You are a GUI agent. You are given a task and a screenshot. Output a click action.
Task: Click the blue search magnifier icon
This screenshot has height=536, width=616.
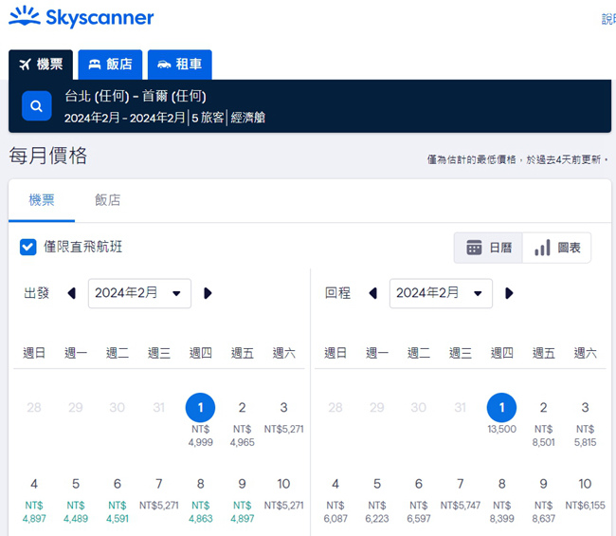(x=37, y=106)
